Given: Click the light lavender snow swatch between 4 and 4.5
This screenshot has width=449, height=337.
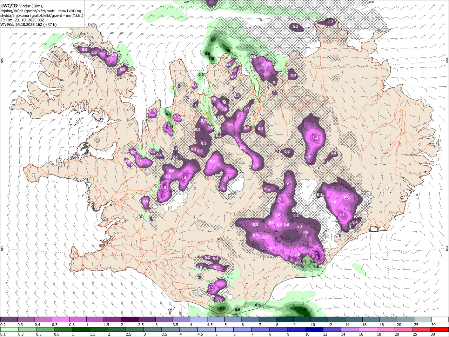Looking at the screenshot, I should tap(199, 320).
